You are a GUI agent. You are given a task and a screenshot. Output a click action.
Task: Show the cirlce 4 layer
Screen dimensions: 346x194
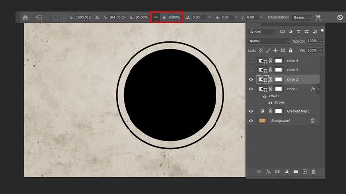coord(251,61)
